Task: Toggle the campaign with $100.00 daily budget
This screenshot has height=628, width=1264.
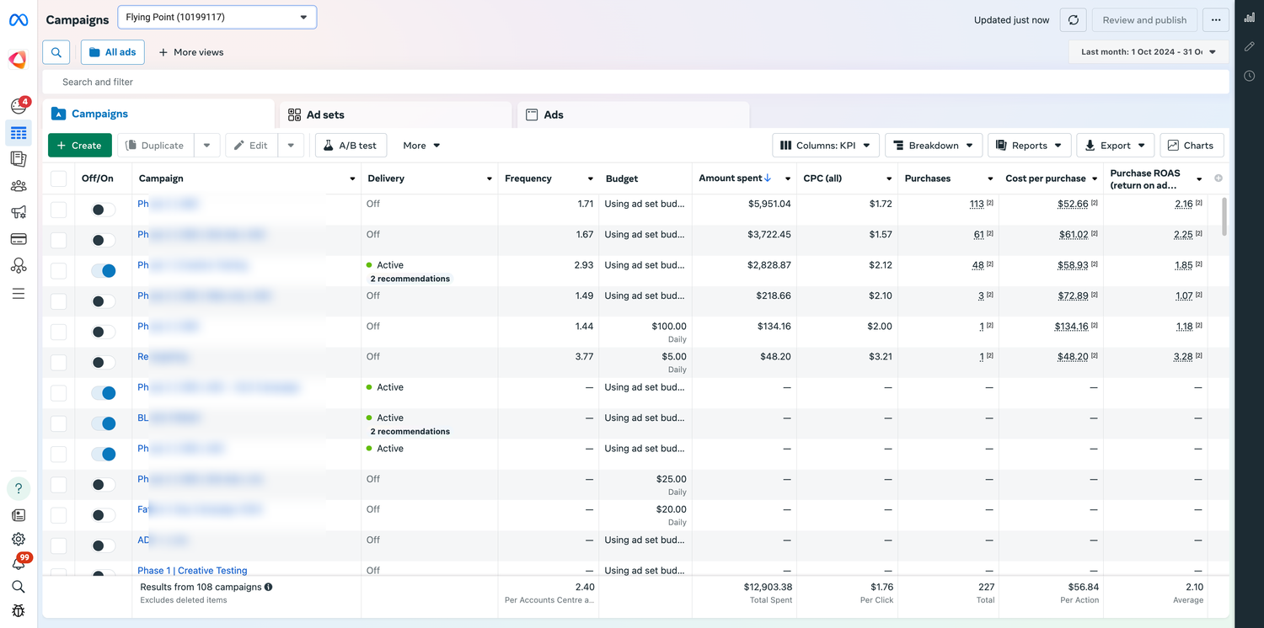Action: pyautogui.click(x=103, y=332)
